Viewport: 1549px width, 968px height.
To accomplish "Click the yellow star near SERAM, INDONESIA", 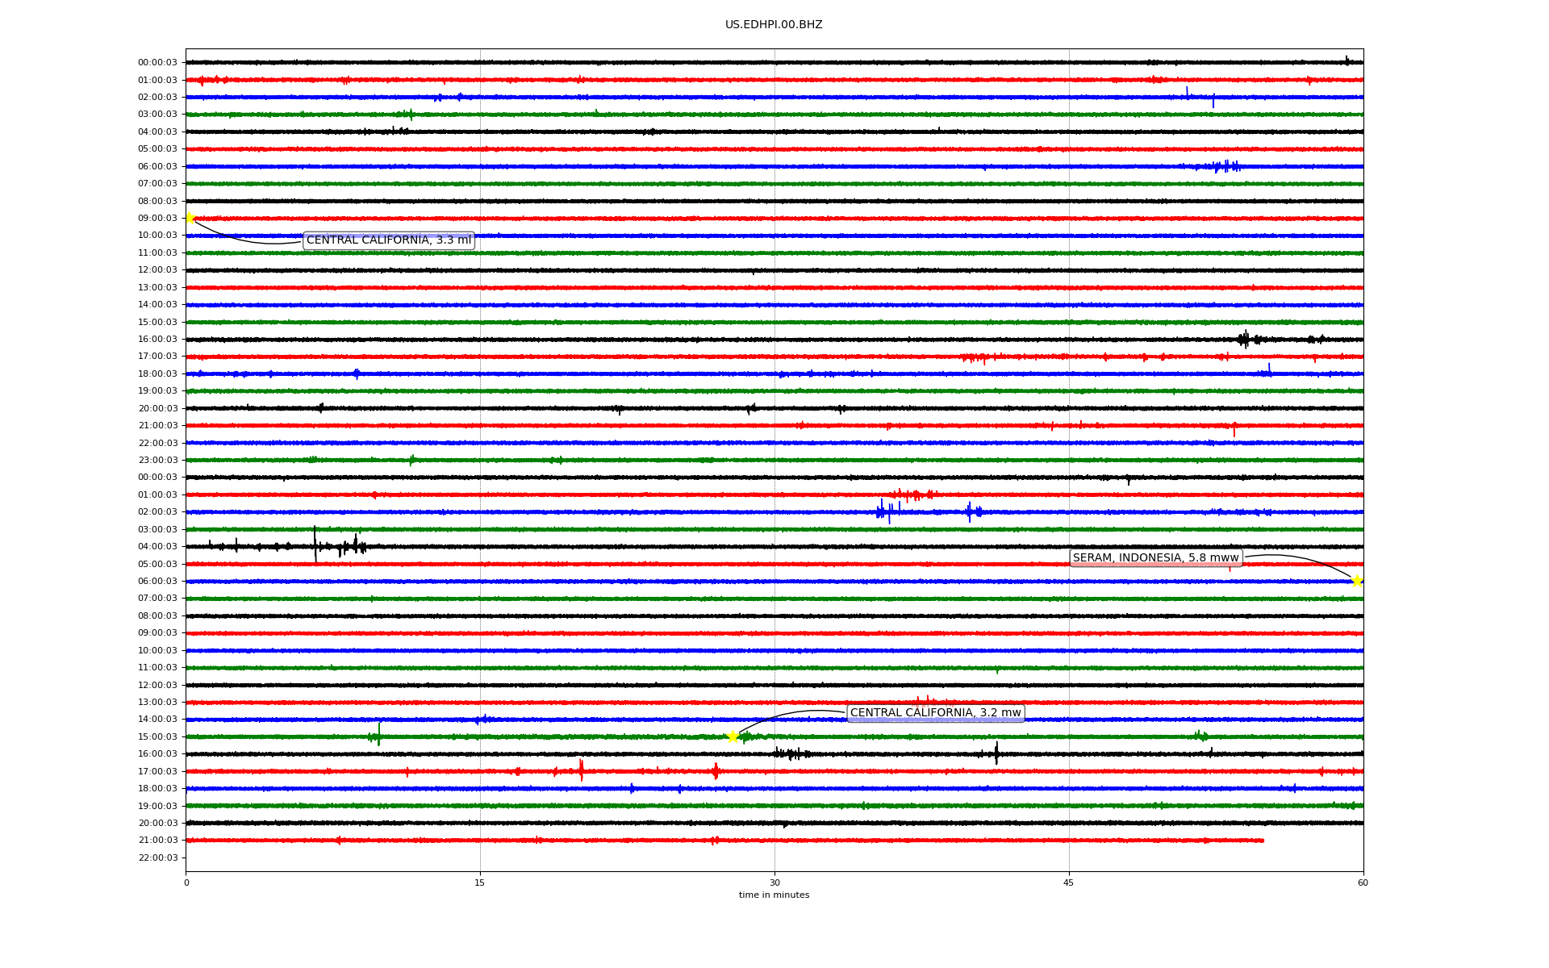I will (1356, 581).
